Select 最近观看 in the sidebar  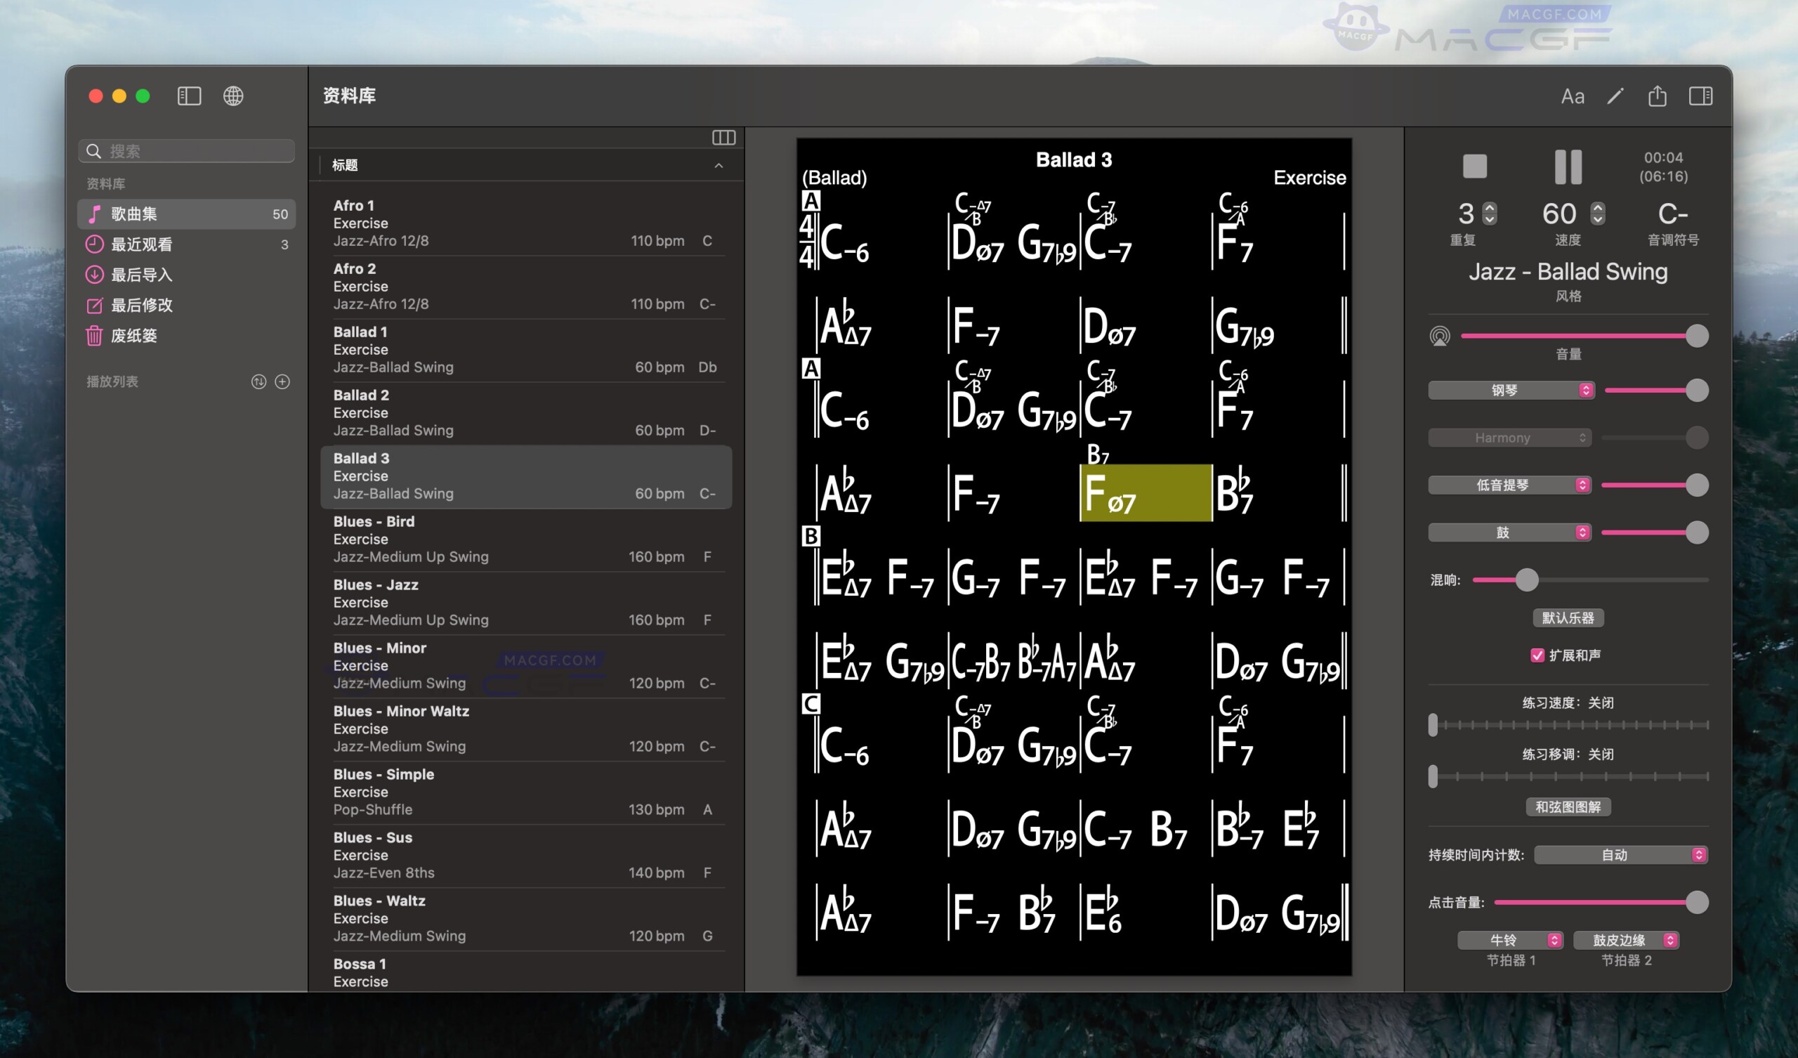coord(142,244)
